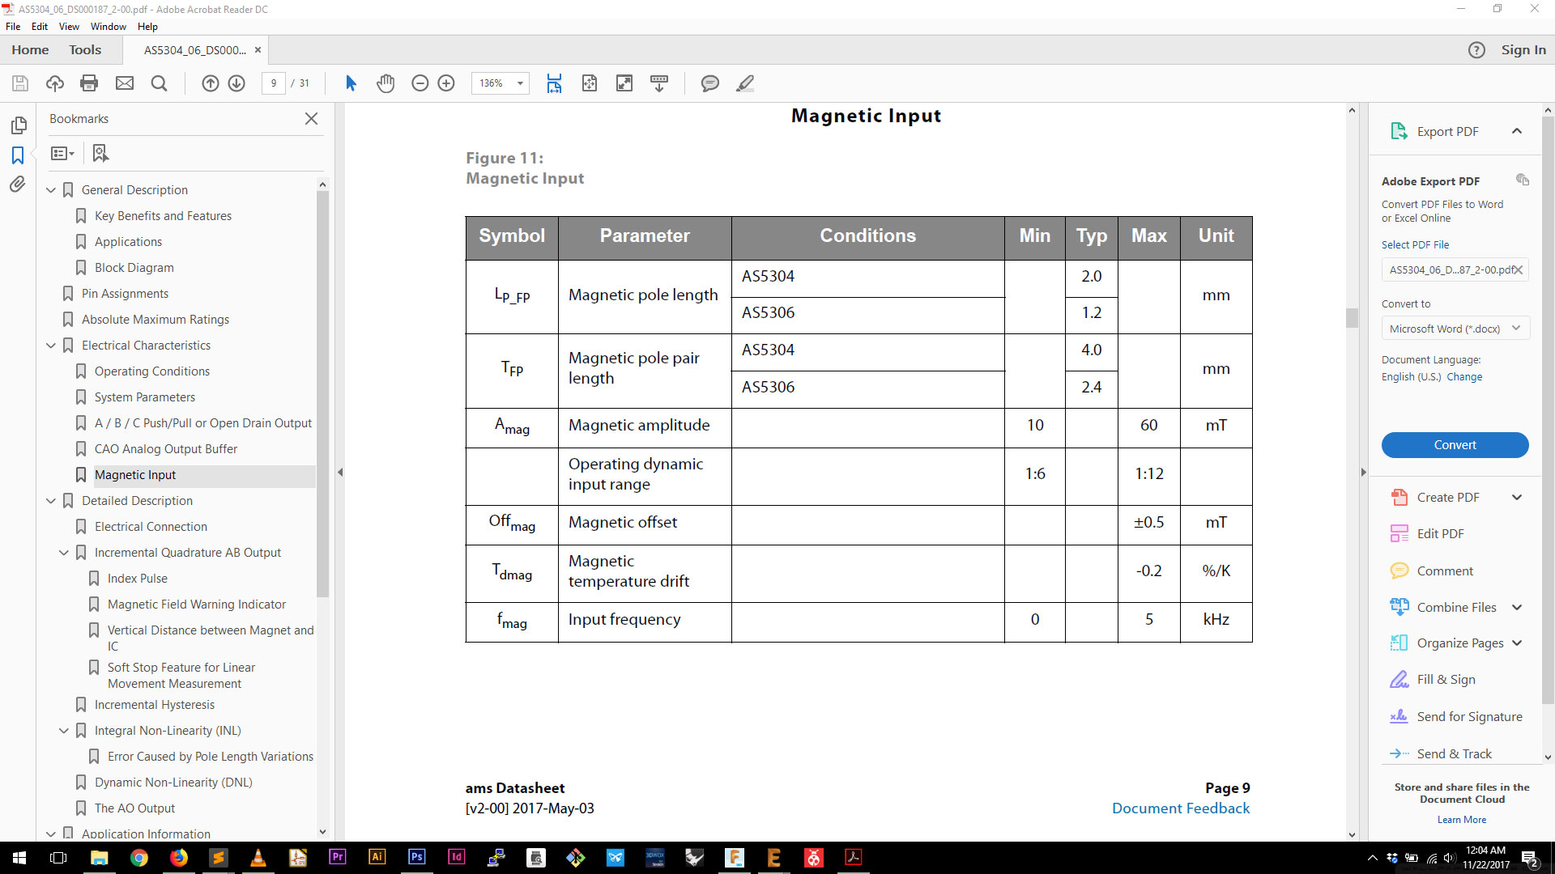Toggle the bookmarks panel icon
The width and height of the screenshot is (1555, 874).
(x=18, y=155)
